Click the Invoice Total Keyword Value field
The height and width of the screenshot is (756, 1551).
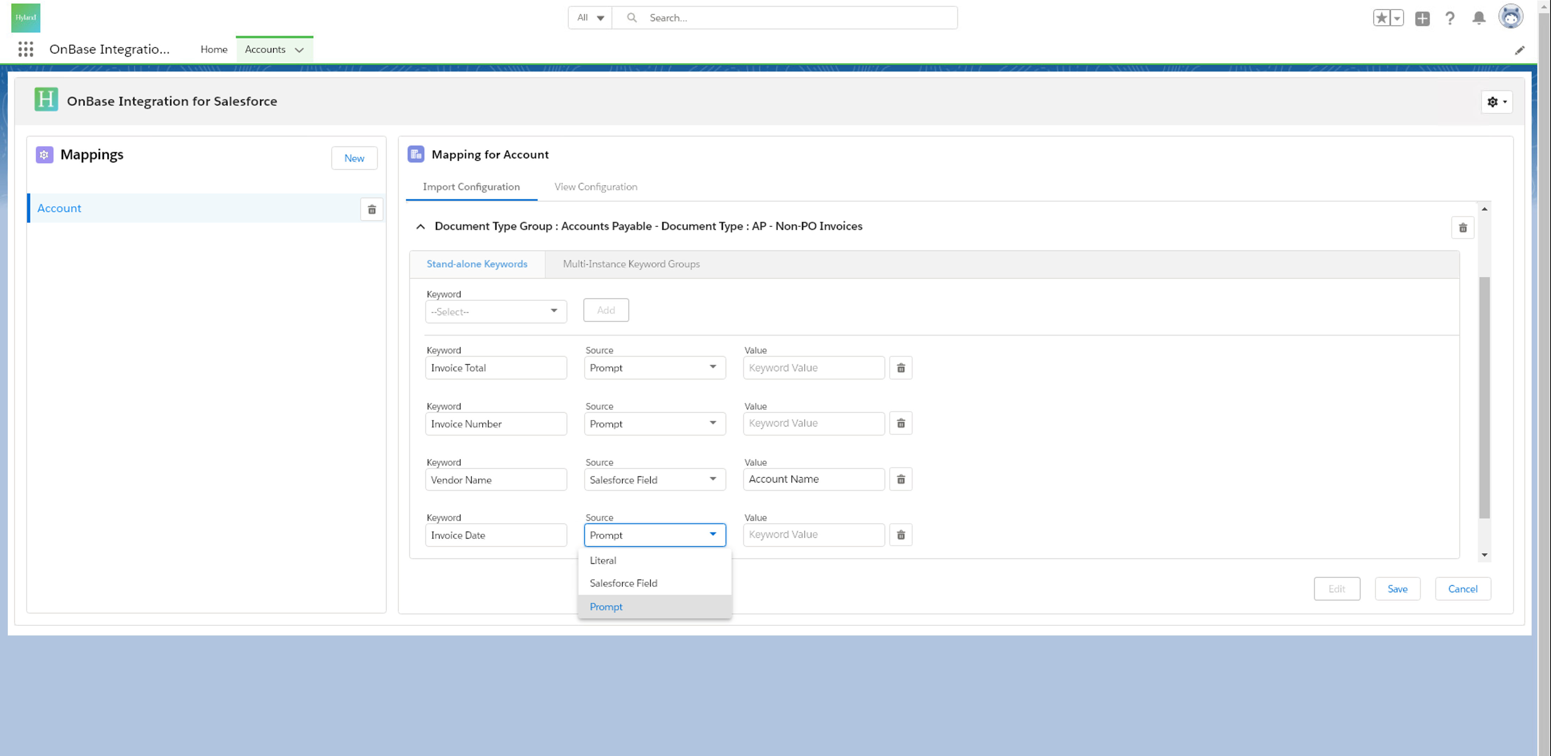pyautogui.click(x=814, y=368)
